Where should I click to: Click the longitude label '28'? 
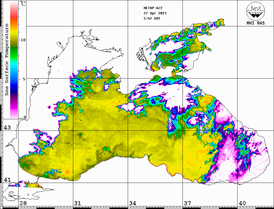23,203
